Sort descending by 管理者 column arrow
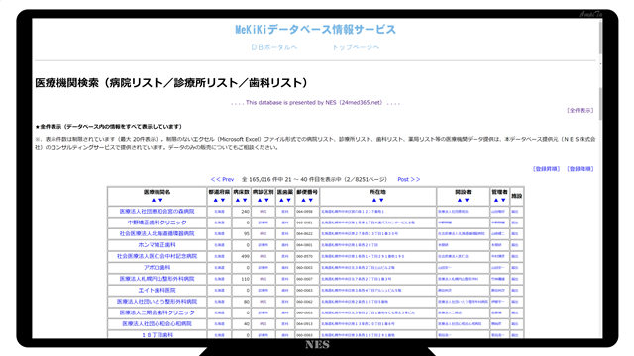634x356 pixels. 503,200
